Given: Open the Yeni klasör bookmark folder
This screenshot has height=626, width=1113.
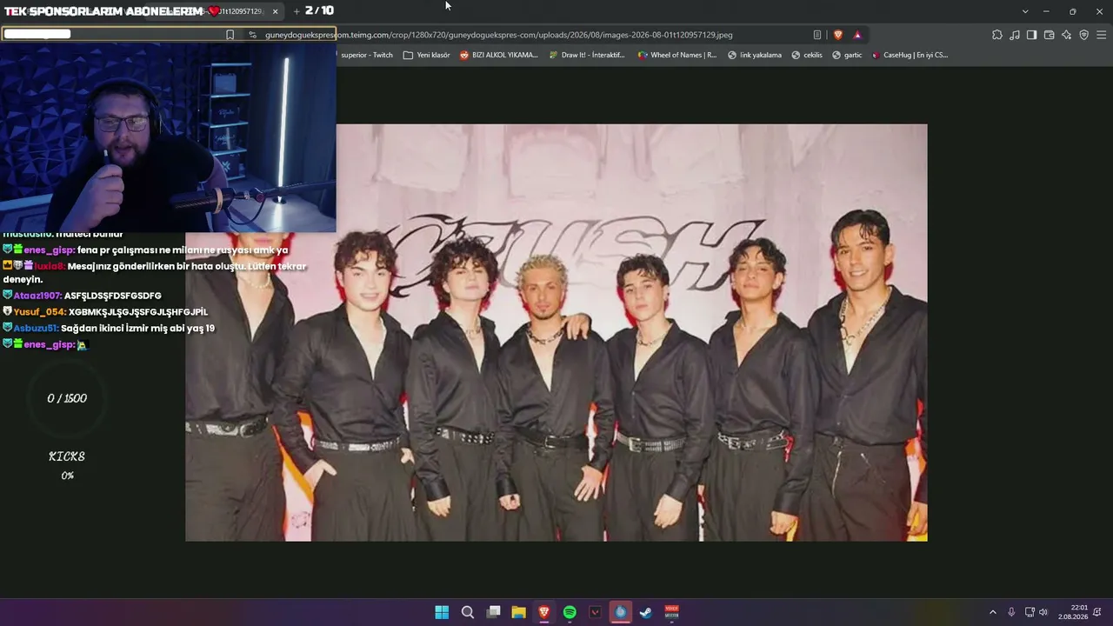Looking at the screenshot, I should (x=427, y=55).
